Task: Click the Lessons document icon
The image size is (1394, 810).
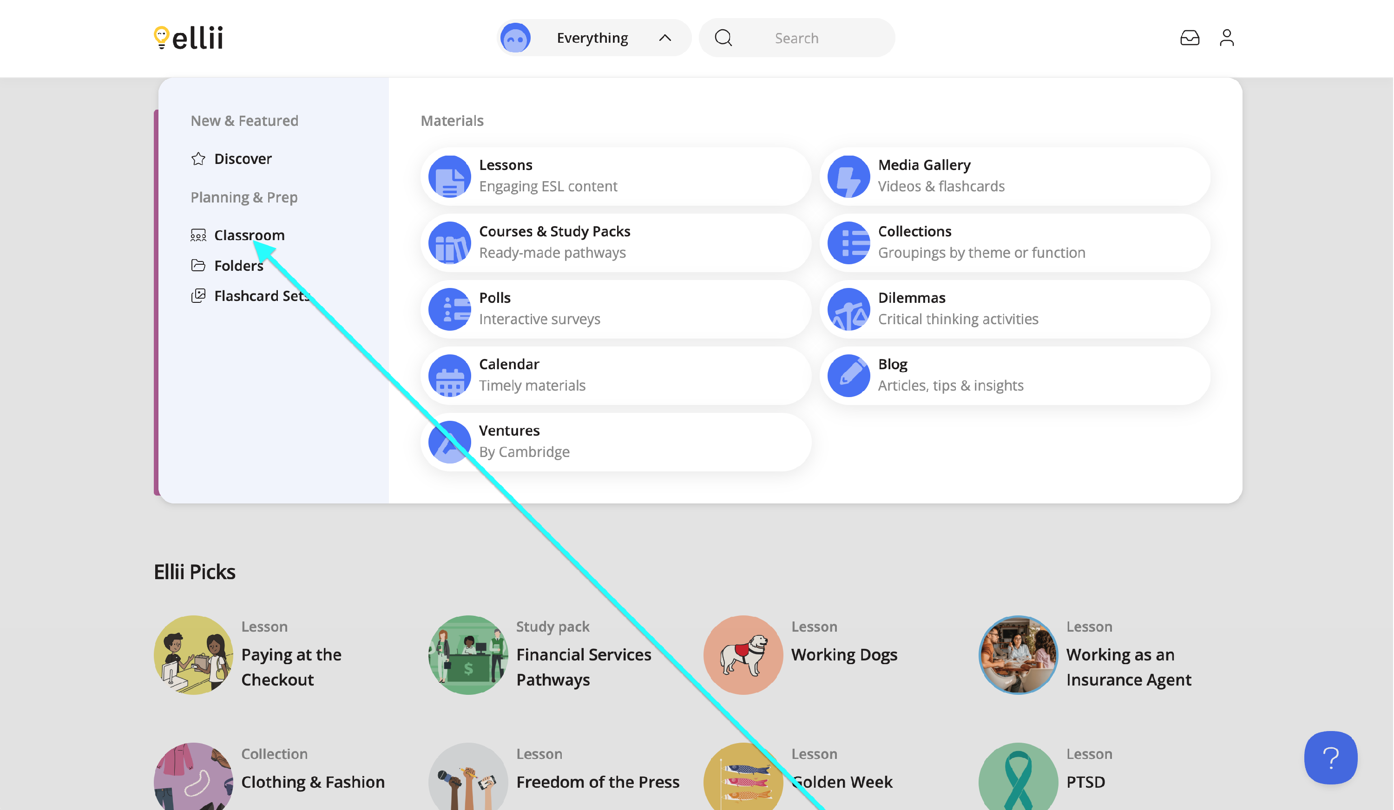Action: tap(449, 176)
